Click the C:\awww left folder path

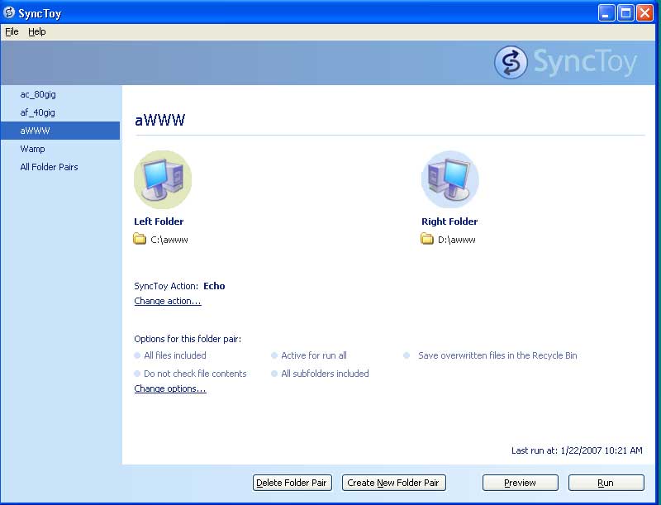coord(169,240)
